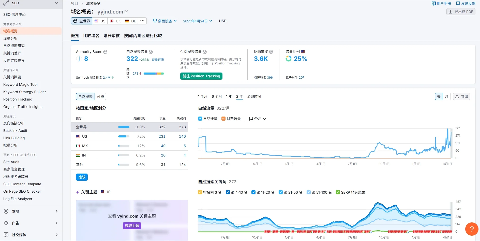Image resolution: width=480 pixels, height=241 pixels.
Task: Toggle the 第 51-100 名 checkbox
Action: click(309, 192)
